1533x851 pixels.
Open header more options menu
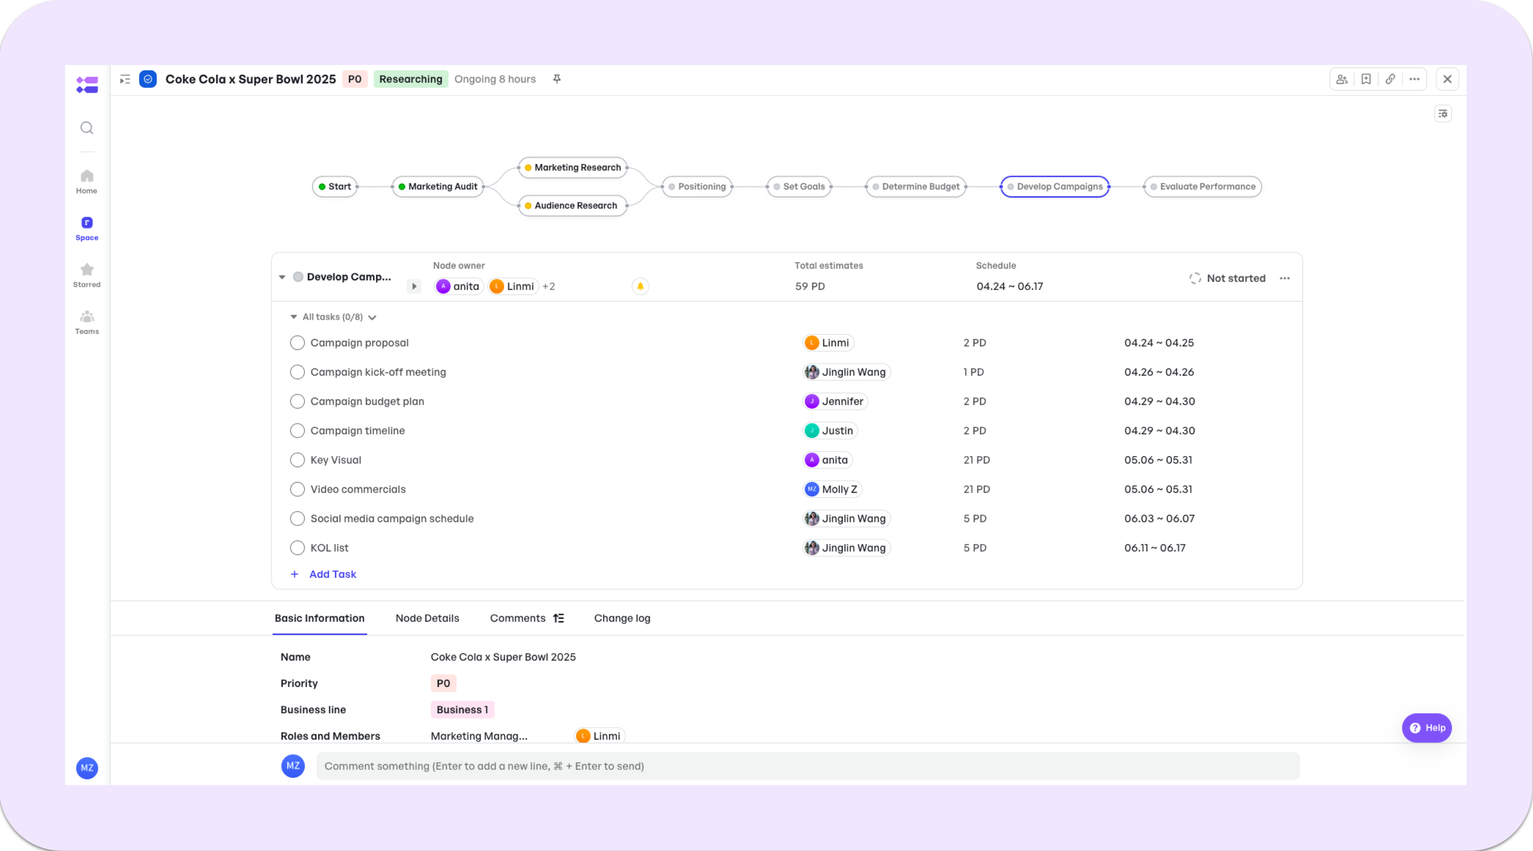pyautogui.click(x=1415, y=79)
